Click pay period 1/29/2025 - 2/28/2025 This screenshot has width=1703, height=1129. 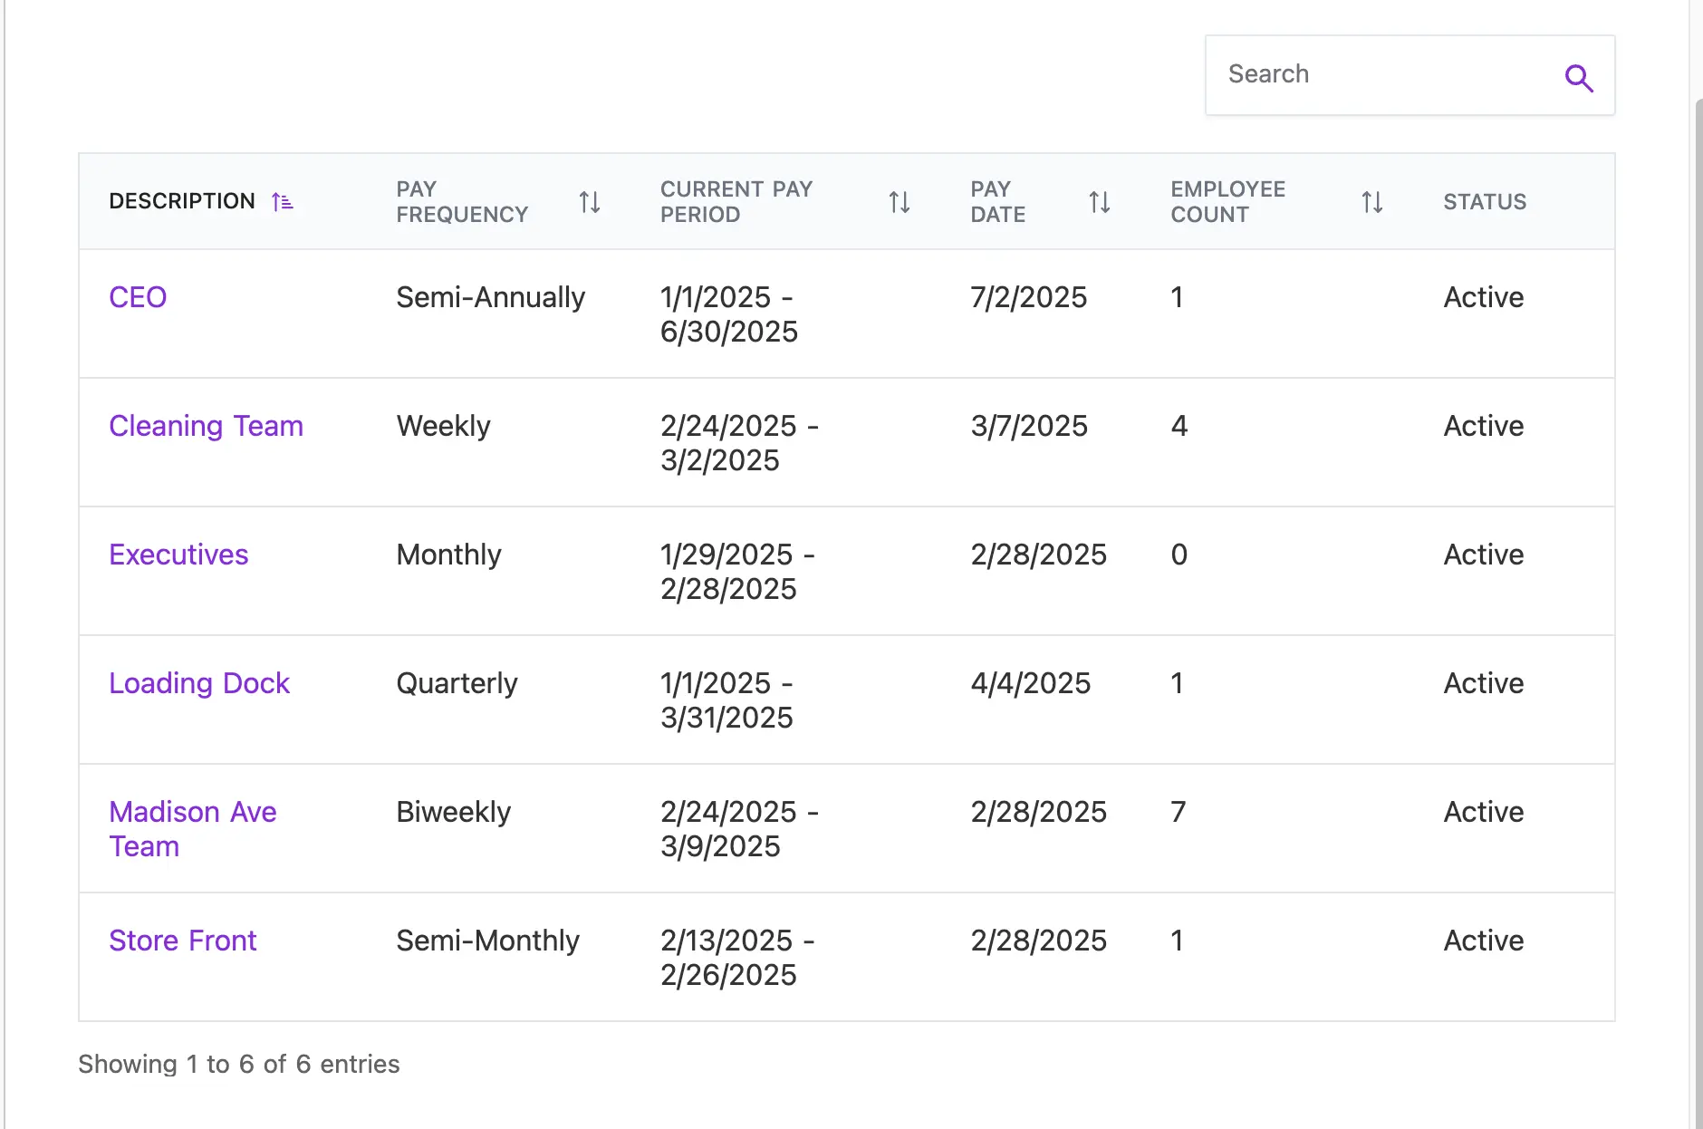737,572
